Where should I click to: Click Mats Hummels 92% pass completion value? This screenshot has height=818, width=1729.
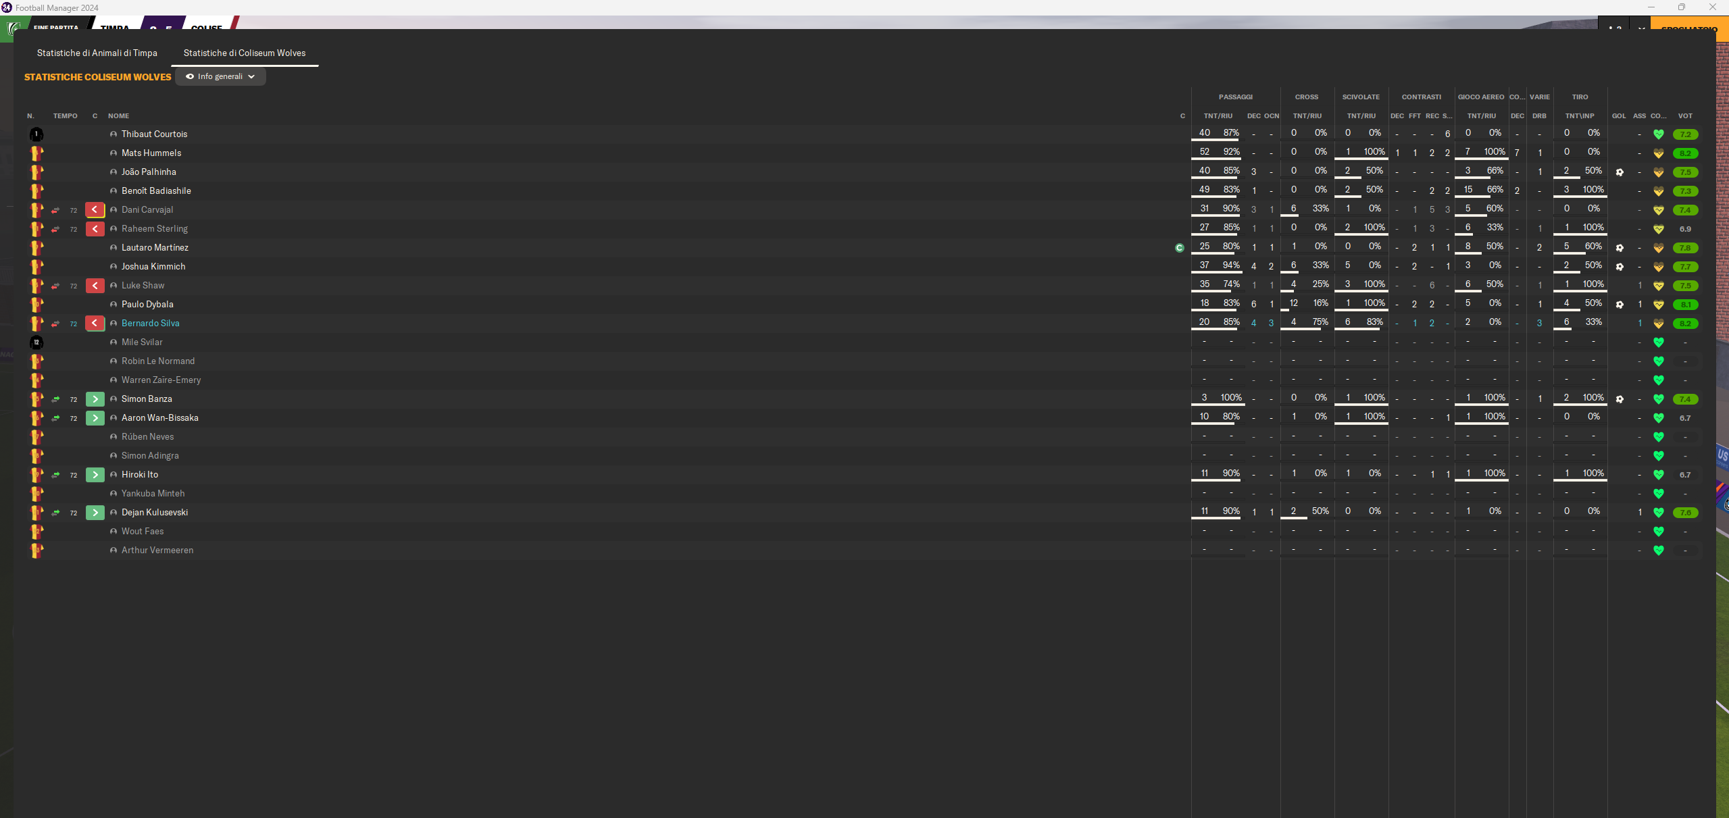1231,152
